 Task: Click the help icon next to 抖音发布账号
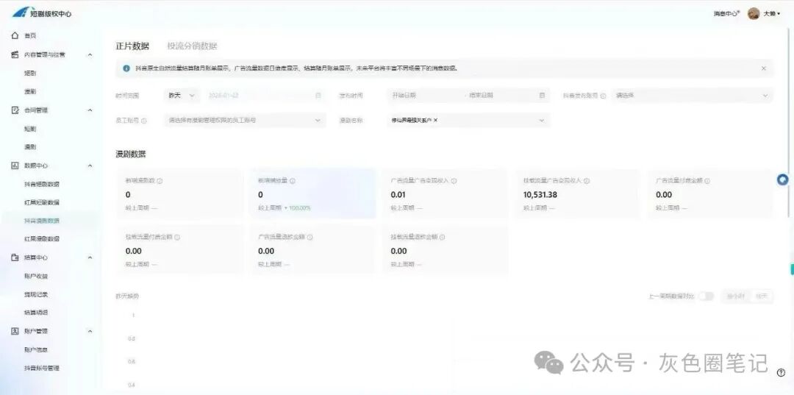tap(603, 96)
